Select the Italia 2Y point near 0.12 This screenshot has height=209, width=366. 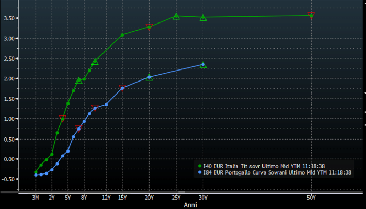52,155
